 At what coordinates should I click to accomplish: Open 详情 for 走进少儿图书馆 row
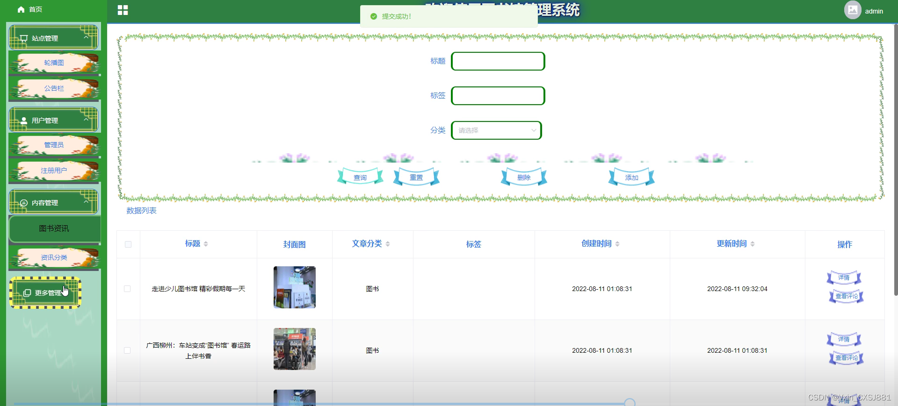pyautogui.click(x=844, y=278)
